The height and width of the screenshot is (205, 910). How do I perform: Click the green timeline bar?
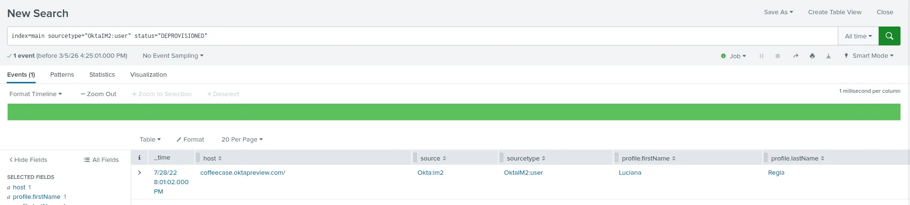click(x=454, y=112)
